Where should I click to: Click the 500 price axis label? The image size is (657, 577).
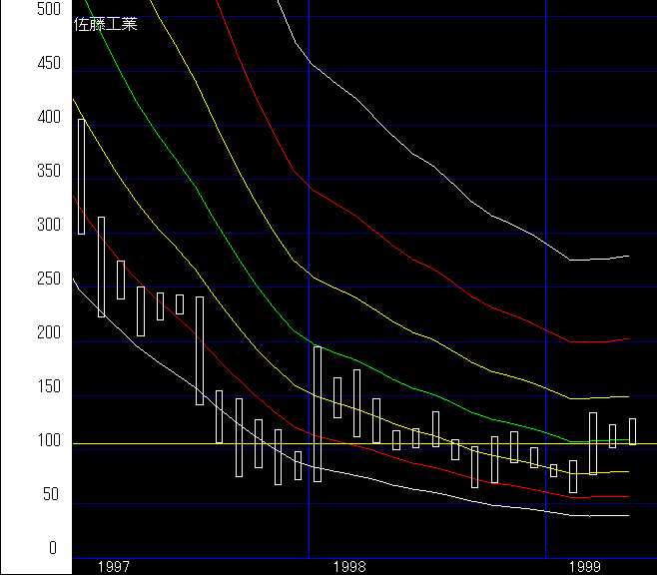click(x=48, y=9)
